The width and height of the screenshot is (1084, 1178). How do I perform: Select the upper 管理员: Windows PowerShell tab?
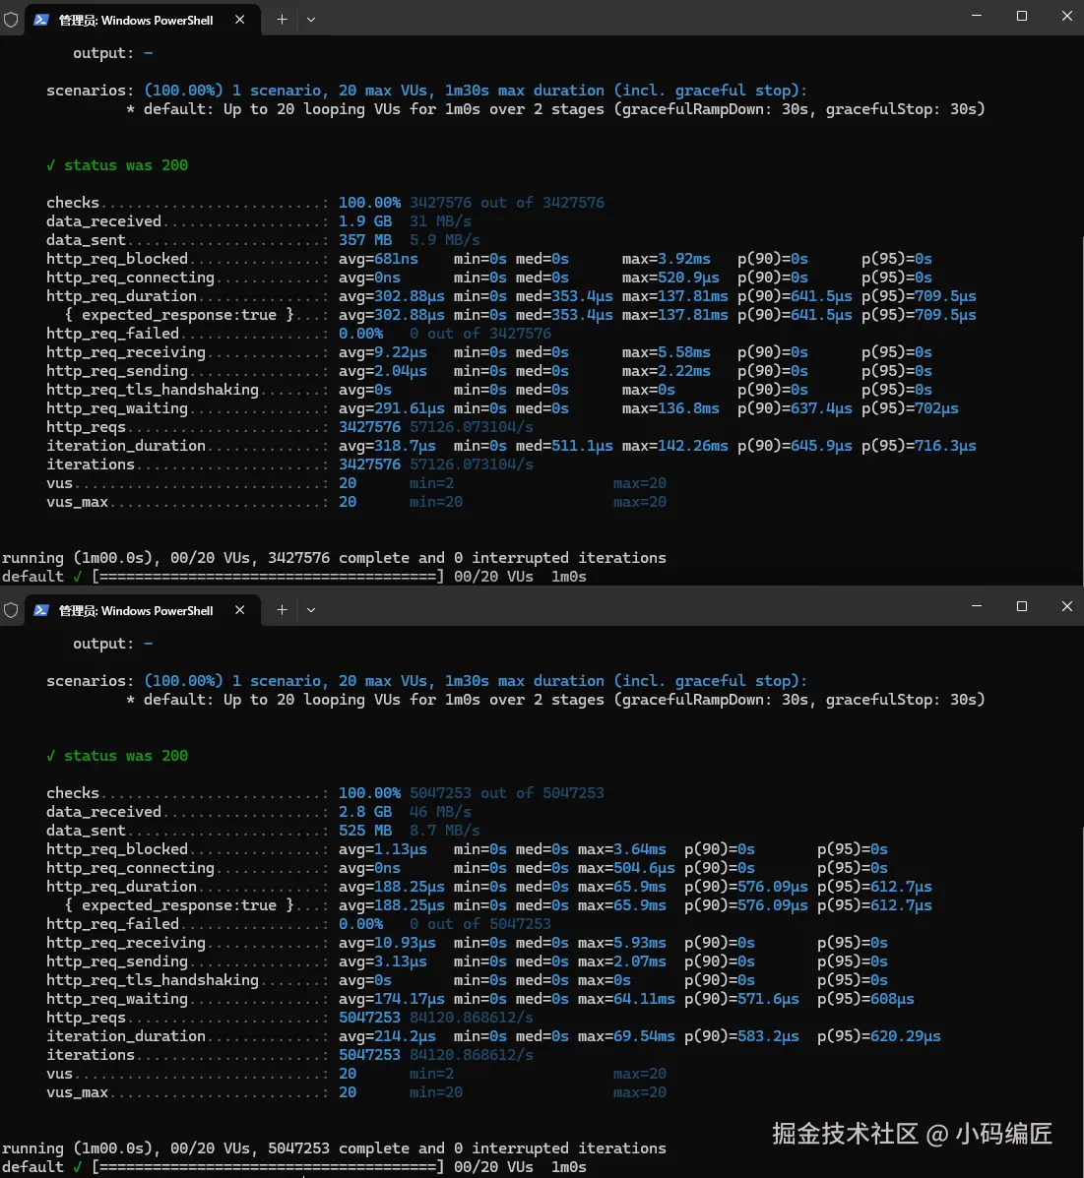(x=136, y=20)
